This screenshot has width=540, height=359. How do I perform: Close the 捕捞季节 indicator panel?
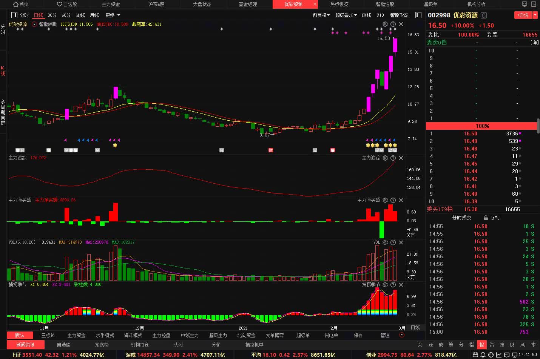[401, 285]
